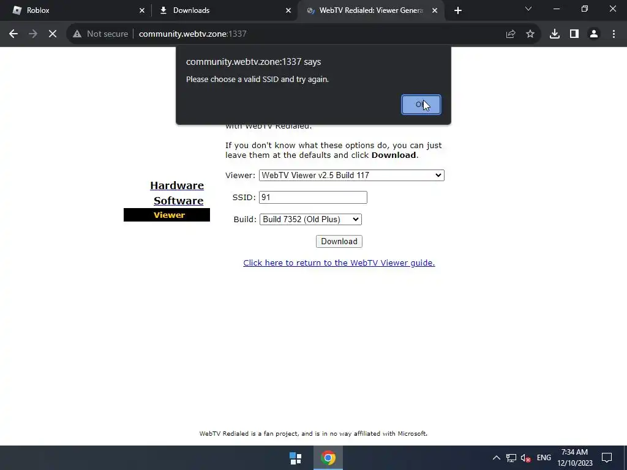Image resolution: width=627 pixels, height=470 pixels.
Task: Click the 'Build:' field label
Action: click(245, 220)
